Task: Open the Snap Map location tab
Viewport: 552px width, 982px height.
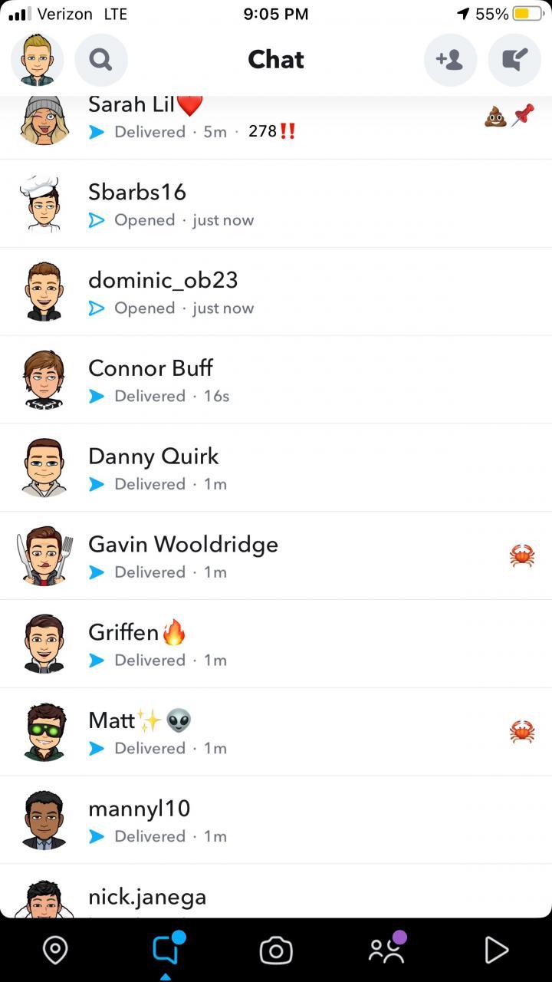Action: point(55,951)
